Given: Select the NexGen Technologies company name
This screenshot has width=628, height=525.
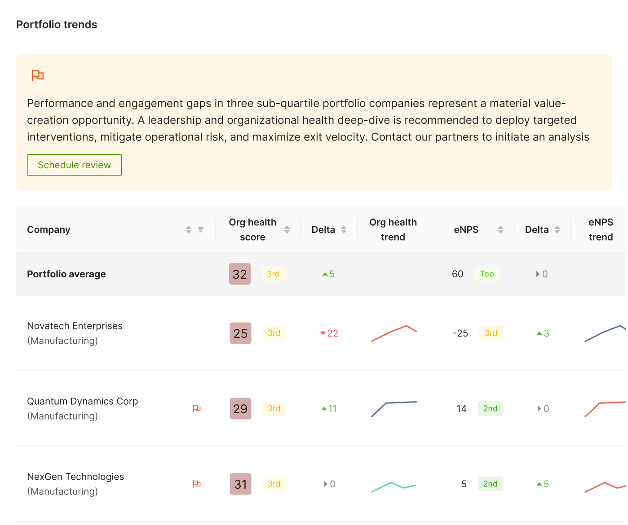Looking at the screenshot, I should pyautogui.click(x=75, y=477).
